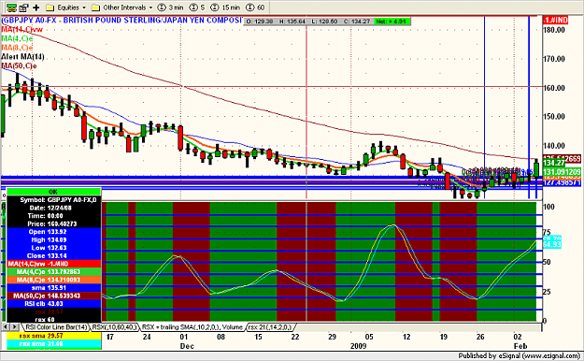Click the Published by eSignal footer link

[x=519, y=356]
